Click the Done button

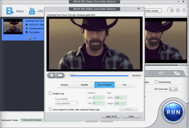[x=131, y=116]
